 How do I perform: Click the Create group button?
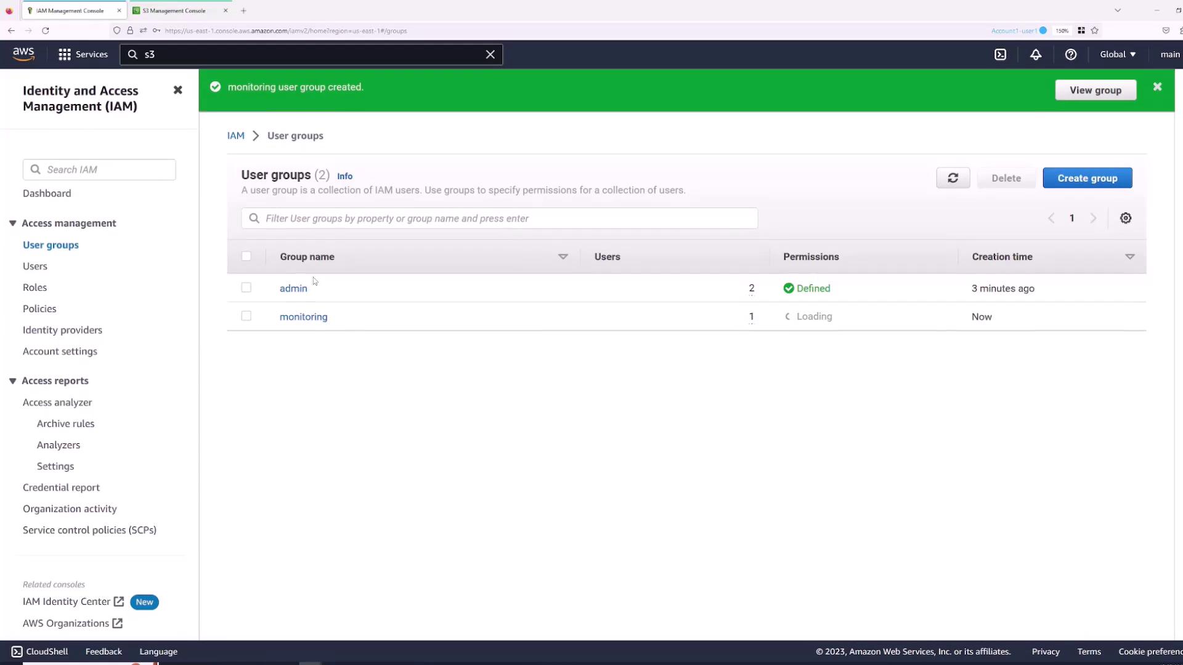tap(1087, 178)
